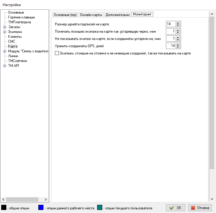
Task: Increase the map label font size
Action: [178, 23]
